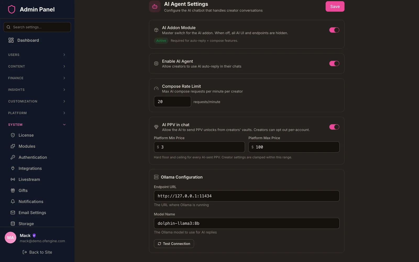
Task: Click the search magnifier icon
Action: 8,27
